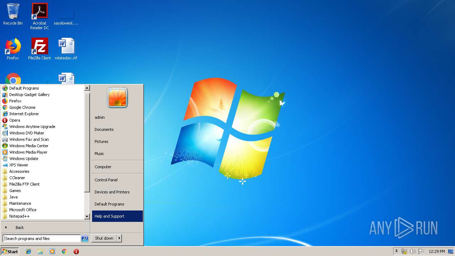Click the Default Programs icon in programs list
The width and height of the screenshot is (455, 256).
click(x=5, y=88)
